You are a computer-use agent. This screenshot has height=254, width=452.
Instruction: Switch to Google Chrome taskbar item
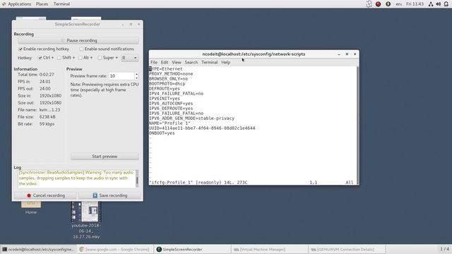(x=115, y=249)
